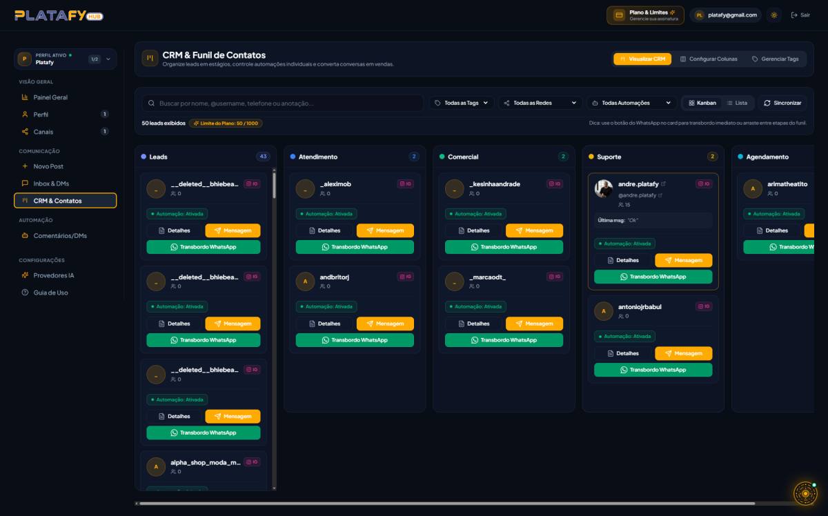Open Inbox & DMs in sidebar
Image resolution: width=828 pixels, height=516 pixels.
click(66, 183)
